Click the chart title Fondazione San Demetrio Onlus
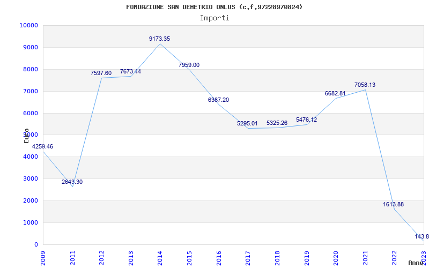 pyautogui.click(x=214, y=7)
